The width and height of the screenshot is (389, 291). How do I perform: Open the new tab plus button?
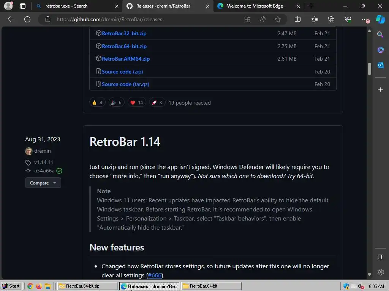tap(311, 6)
